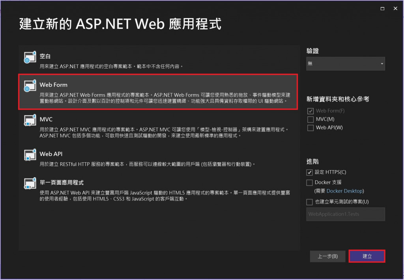Select the 單一頁面應用程式 template title

coord(62,183)
